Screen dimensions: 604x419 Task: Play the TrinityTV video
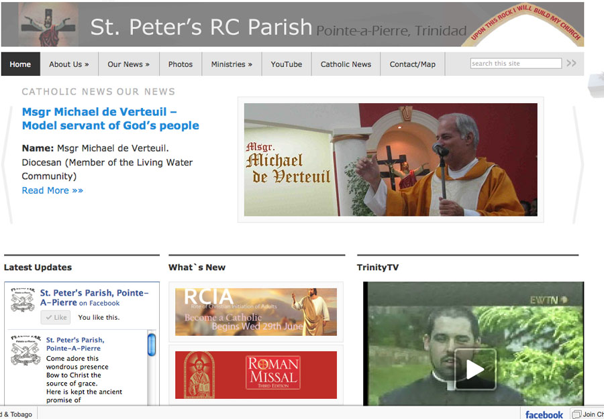click(x=475, y=369)
